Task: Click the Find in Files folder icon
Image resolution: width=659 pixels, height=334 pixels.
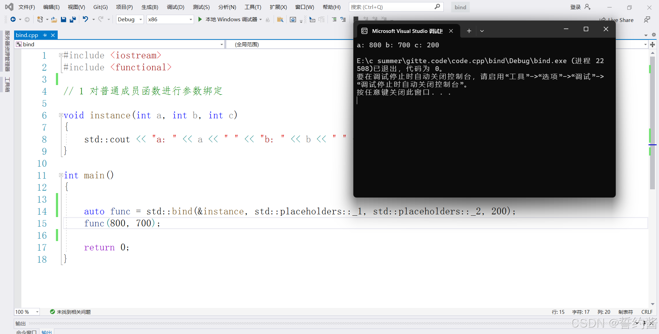Action: pyautogui.click(x=280, y=20)
